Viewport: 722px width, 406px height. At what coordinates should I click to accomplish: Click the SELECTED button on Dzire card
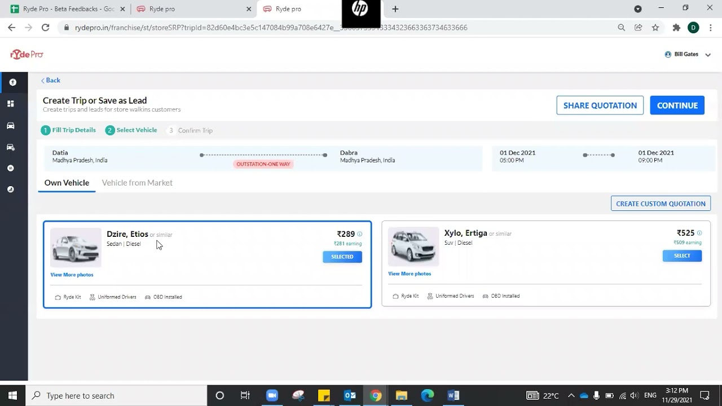click(342, 257)
